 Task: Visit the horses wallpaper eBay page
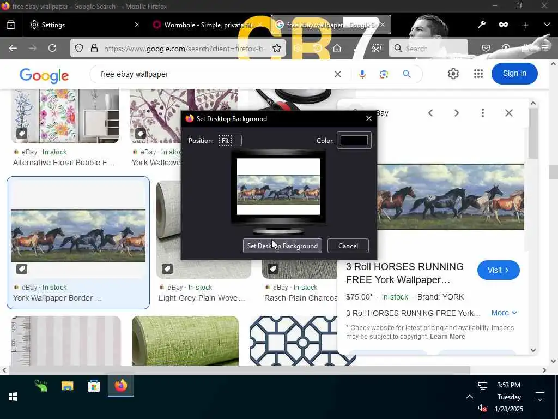(498, 270)
